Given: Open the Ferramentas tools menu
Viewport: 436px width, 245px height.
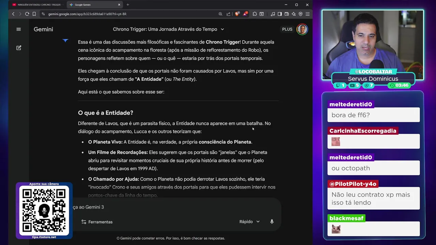Looking at the screenshot, I should point(97,222).
